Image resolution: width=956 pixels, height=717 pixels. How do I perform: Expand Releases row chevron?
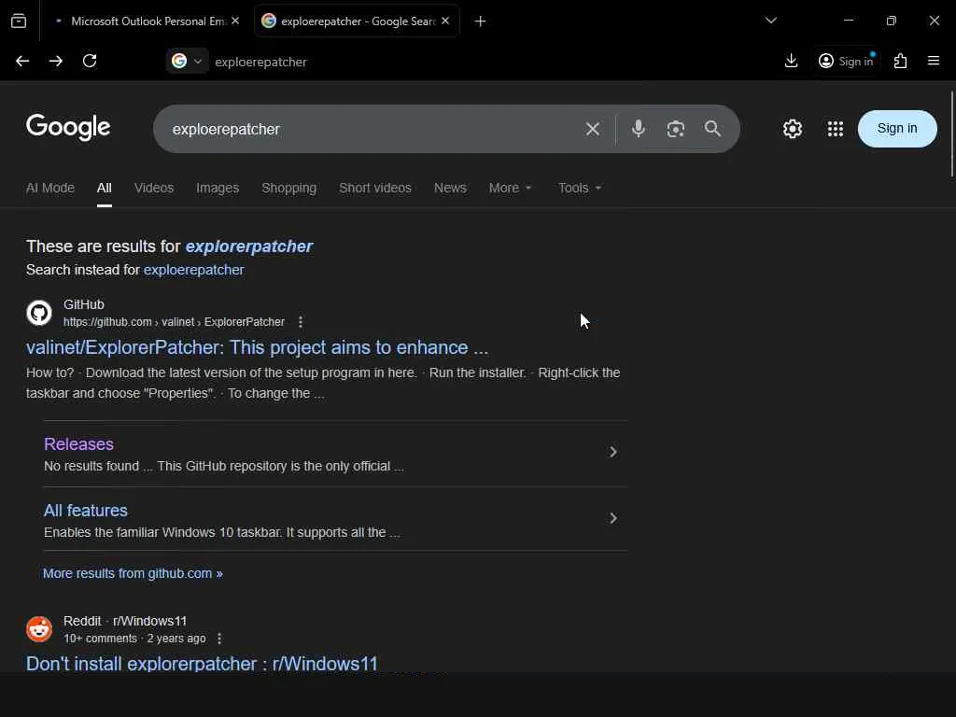[613, 452]
